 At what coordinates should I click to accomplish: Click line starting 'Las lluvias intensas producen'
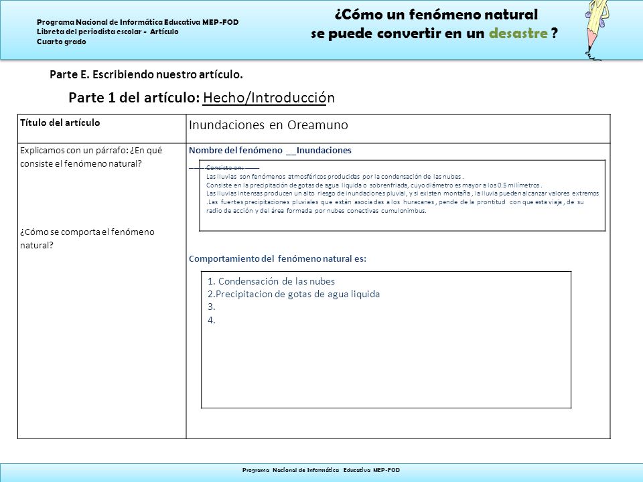click(403, 193)
